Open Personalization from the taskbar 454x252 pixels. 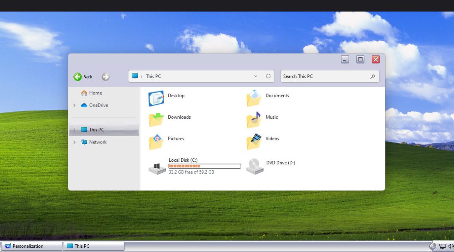(x=32, y=246)
